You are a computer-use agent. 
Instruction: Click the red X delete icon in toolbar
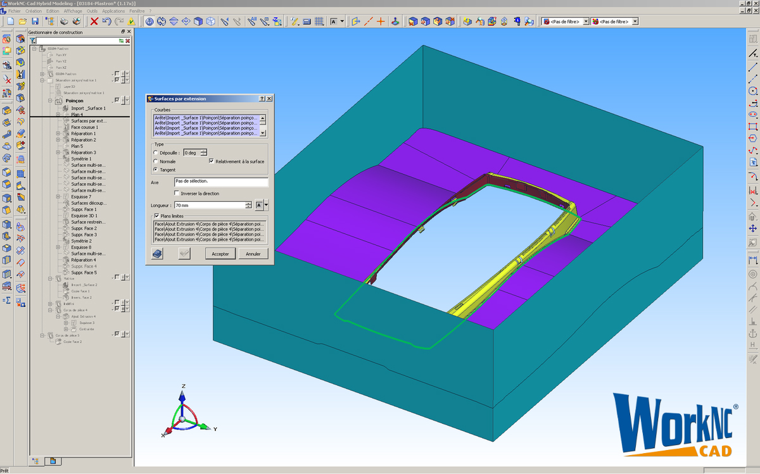[94, 22]
